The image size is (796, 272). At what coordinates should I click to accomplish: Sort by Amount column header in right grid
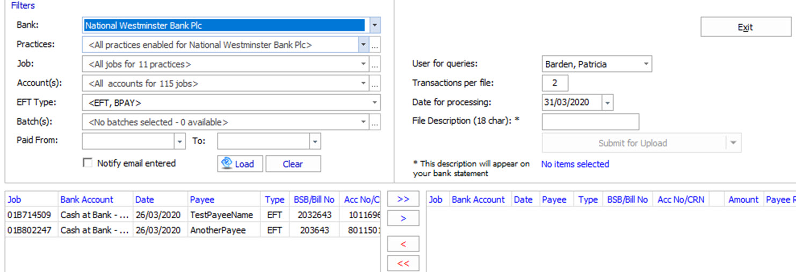point(743,199)
